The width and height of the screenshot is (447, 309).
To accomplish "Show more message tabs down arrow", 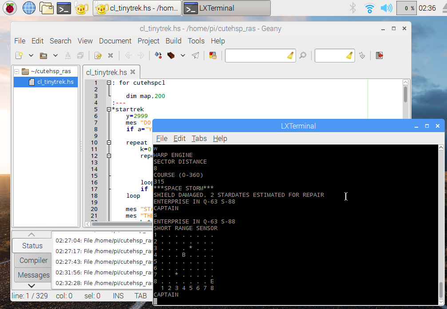I will tap(32, 286).
